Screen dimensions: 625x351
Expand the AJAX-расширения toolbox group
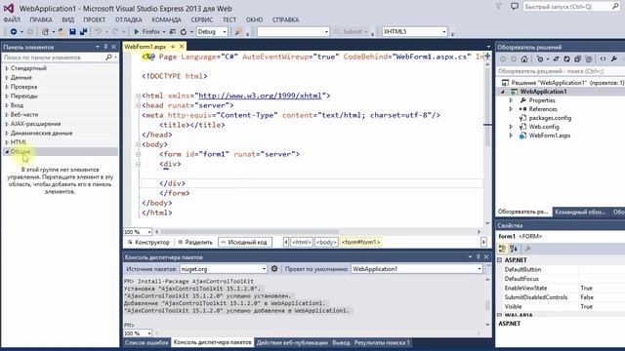[7, 124]
